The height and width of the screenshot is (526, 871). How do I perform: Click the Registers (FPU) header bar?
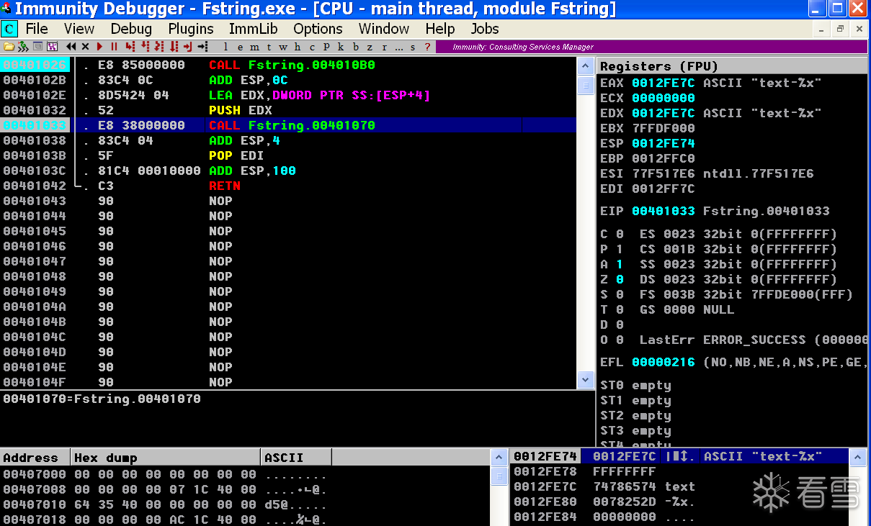point(732,66)
